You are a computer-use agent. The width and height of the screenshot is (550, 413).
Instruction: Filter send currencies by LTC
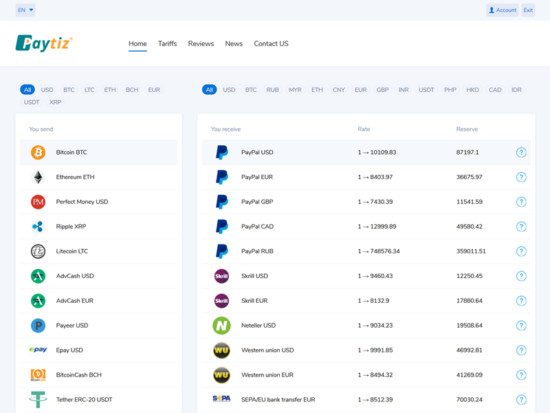[x=89, y=90]
